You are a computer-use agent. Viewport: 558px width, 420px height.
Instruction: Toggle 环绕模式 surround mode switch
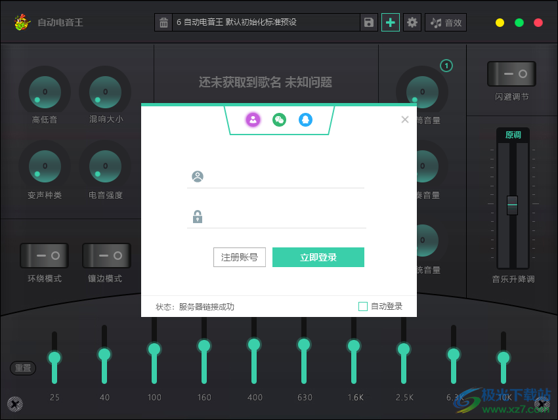click(x=44, y=255)
